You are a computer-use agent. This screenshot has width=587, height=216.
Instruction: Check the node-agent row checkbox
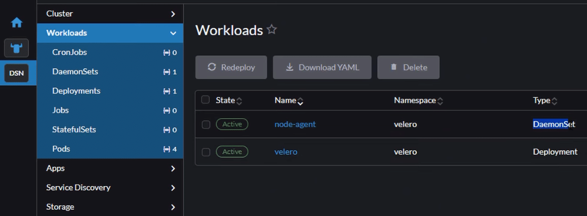point(206,125)
